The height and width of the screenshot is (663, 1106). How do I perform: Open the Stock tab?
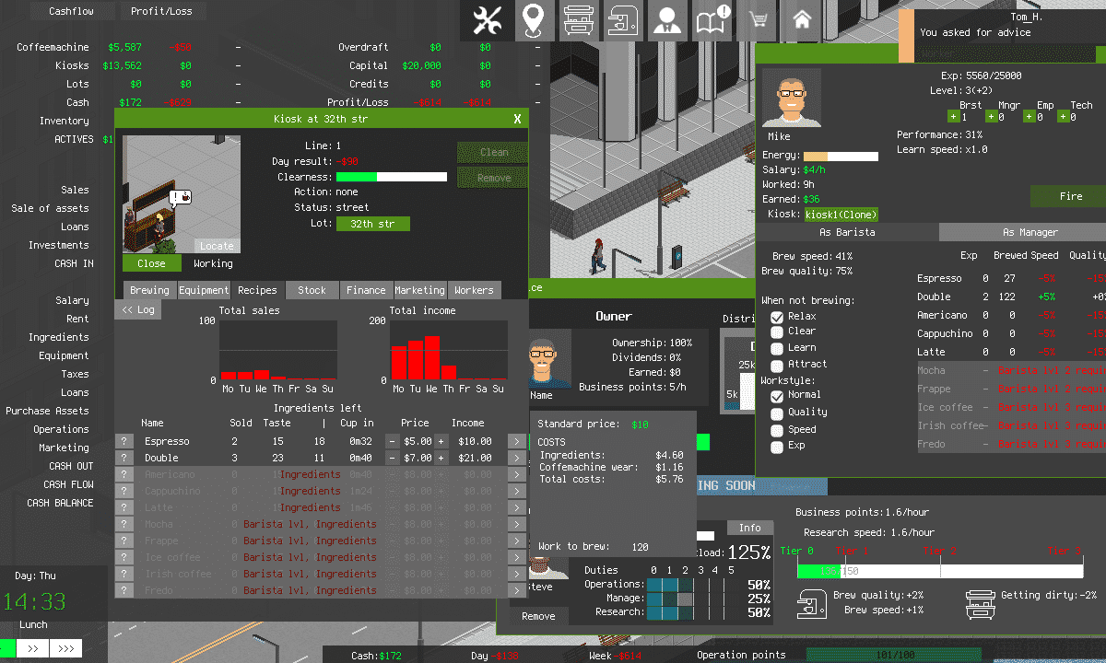312,290
